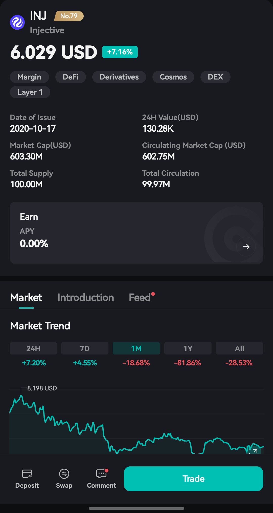Open the Comment chat icon
Viewport: 273px width, 513px height.
[x=101, y=473]
